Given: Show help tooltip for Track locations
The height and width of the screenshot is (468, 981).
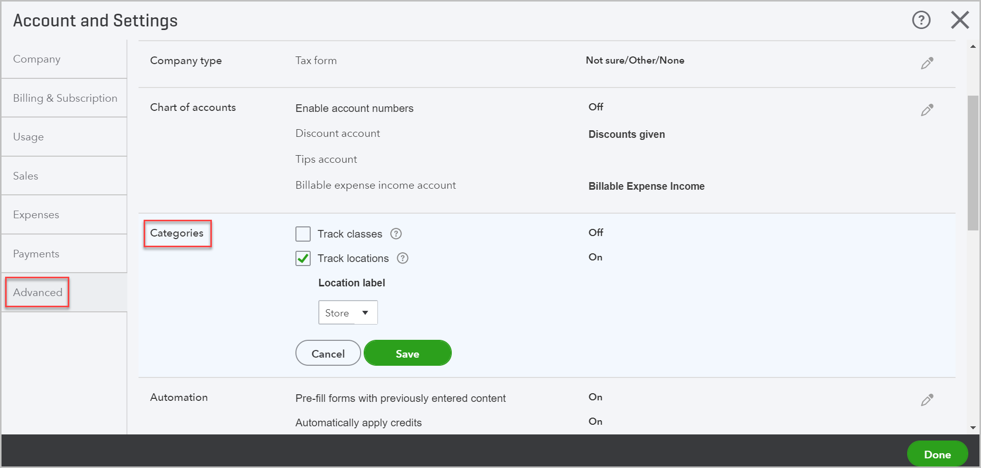Looking at the screenshot, I should pyautogui.click(x=402, y=258).
